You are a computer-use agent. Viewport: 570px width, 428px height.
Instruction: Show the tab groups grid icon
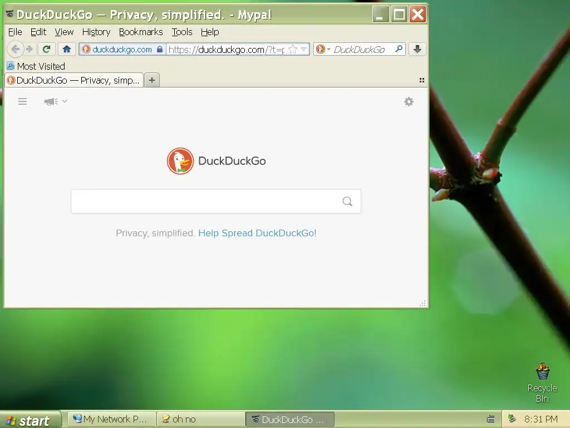click(422, 80)
